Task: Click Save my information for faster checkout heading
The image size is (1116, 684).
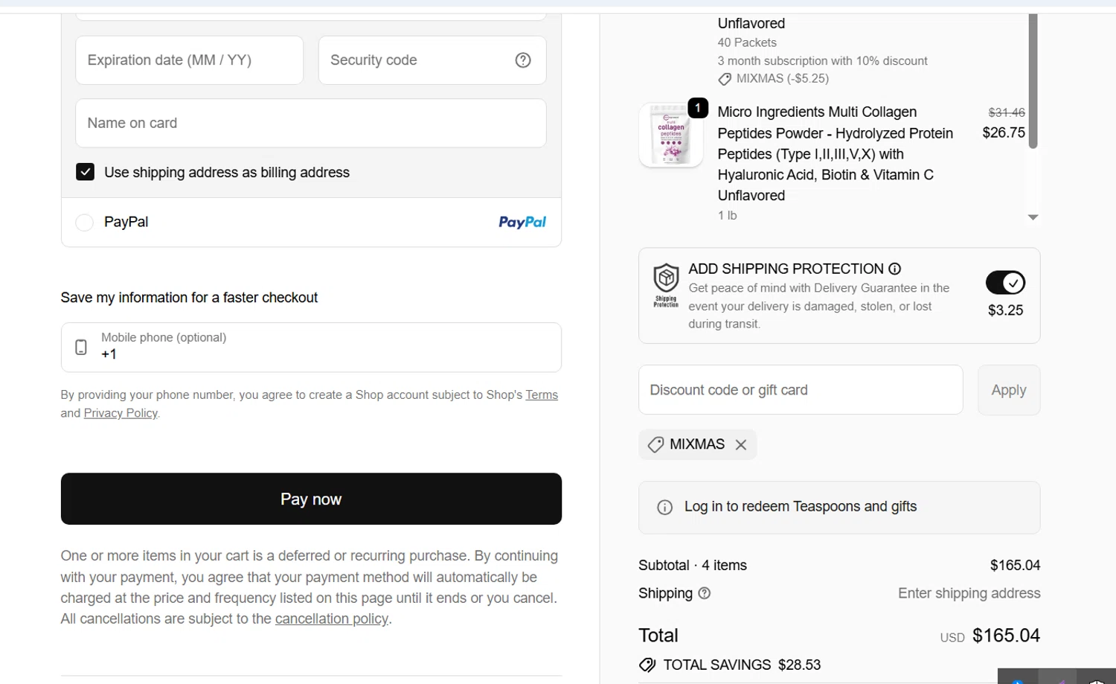Action: tap(189, 298)
